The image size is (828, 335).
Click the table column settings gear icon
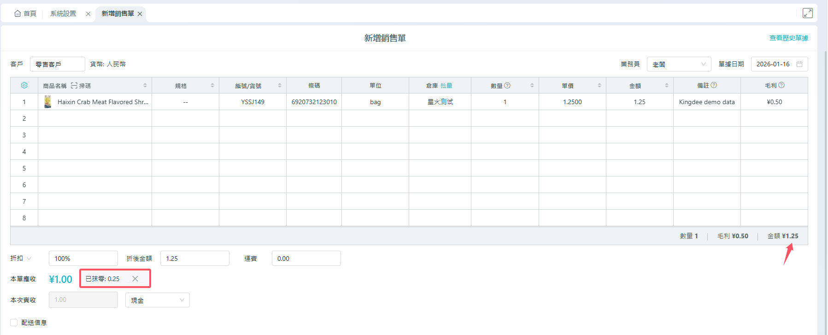pyautogui.click(x=24, y=85)
